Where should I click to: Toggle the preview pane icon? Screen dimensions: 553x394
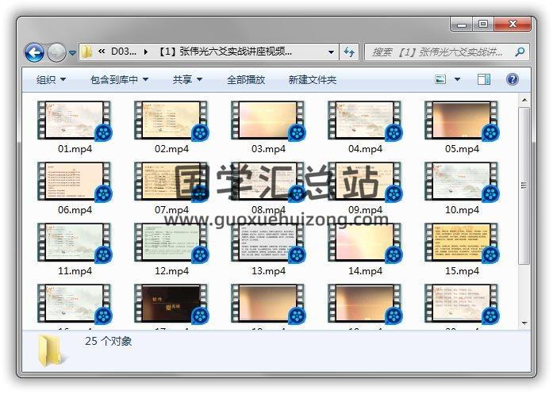pyautogui.click(x=484, y=79)
